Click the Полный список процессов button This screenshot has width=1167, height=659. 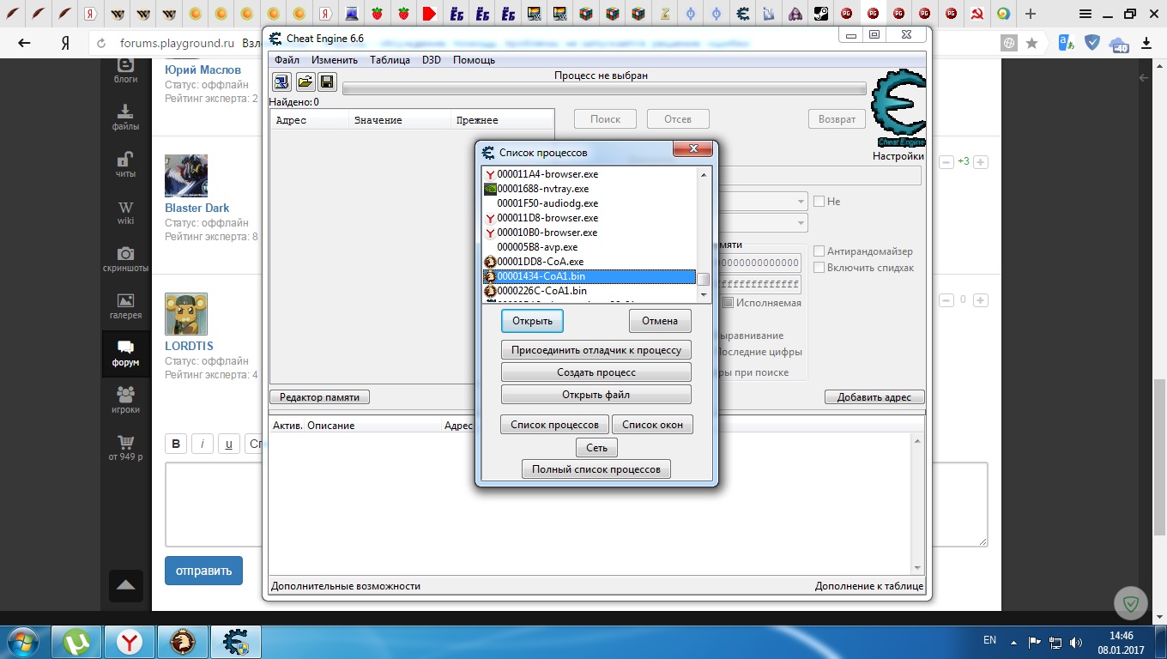[596, 469]
